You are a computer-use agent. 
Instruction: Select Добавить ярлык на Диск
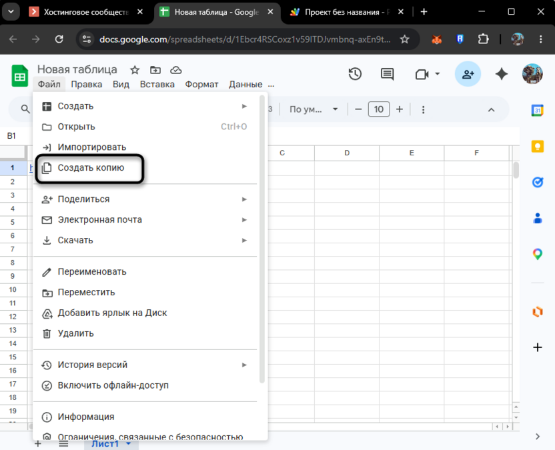pyautogui.click(x=145, y=313)
